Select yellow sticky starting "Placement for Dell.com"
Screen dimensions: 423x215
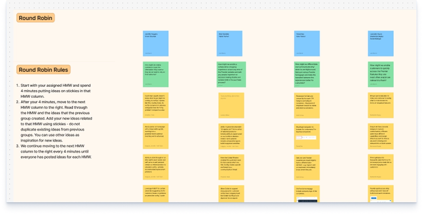coord(307,105)
